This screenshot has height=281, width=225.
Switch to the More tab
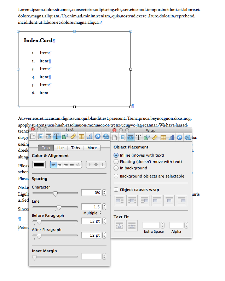(92, 148)
